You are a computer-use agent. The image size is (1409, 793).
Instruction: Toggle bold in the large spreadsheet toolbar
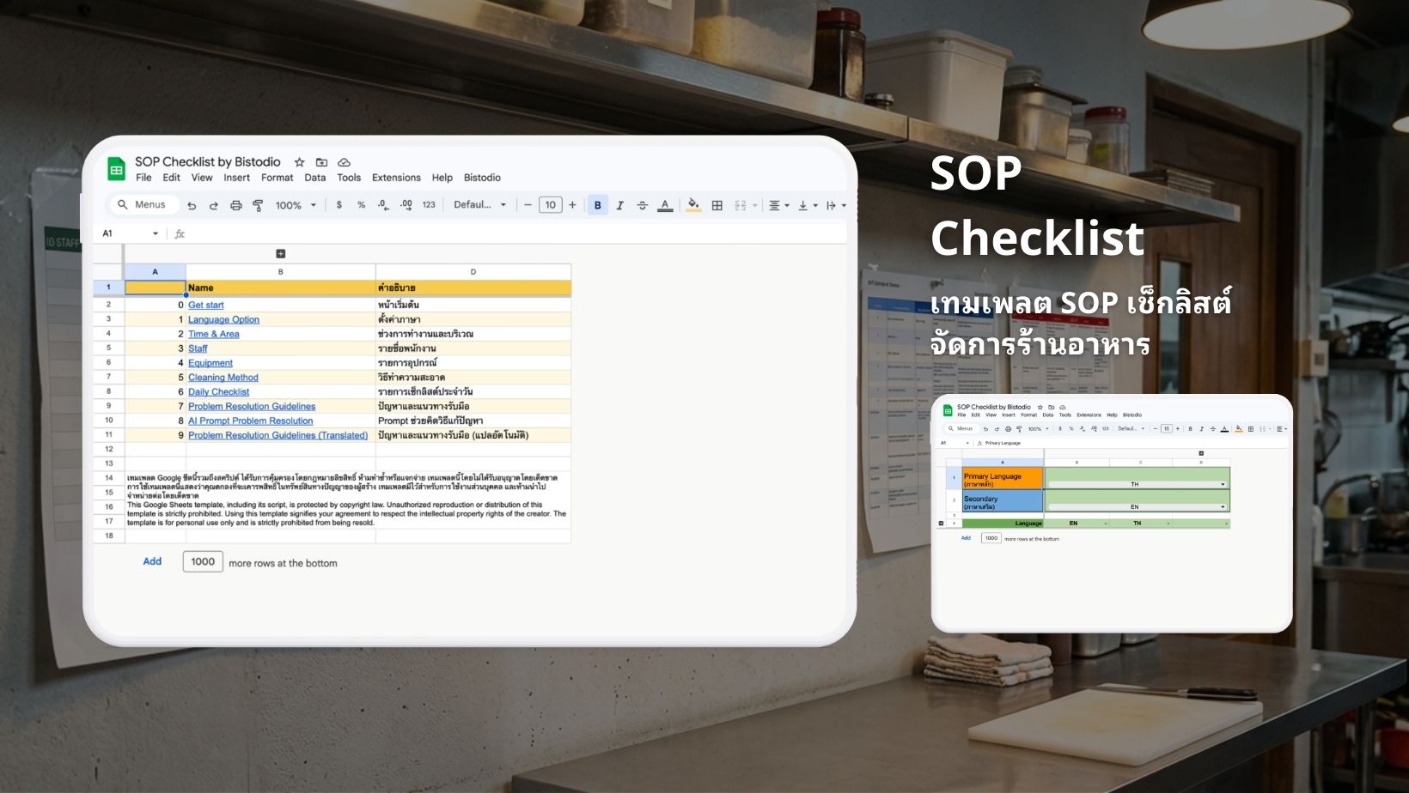[597, 205]
